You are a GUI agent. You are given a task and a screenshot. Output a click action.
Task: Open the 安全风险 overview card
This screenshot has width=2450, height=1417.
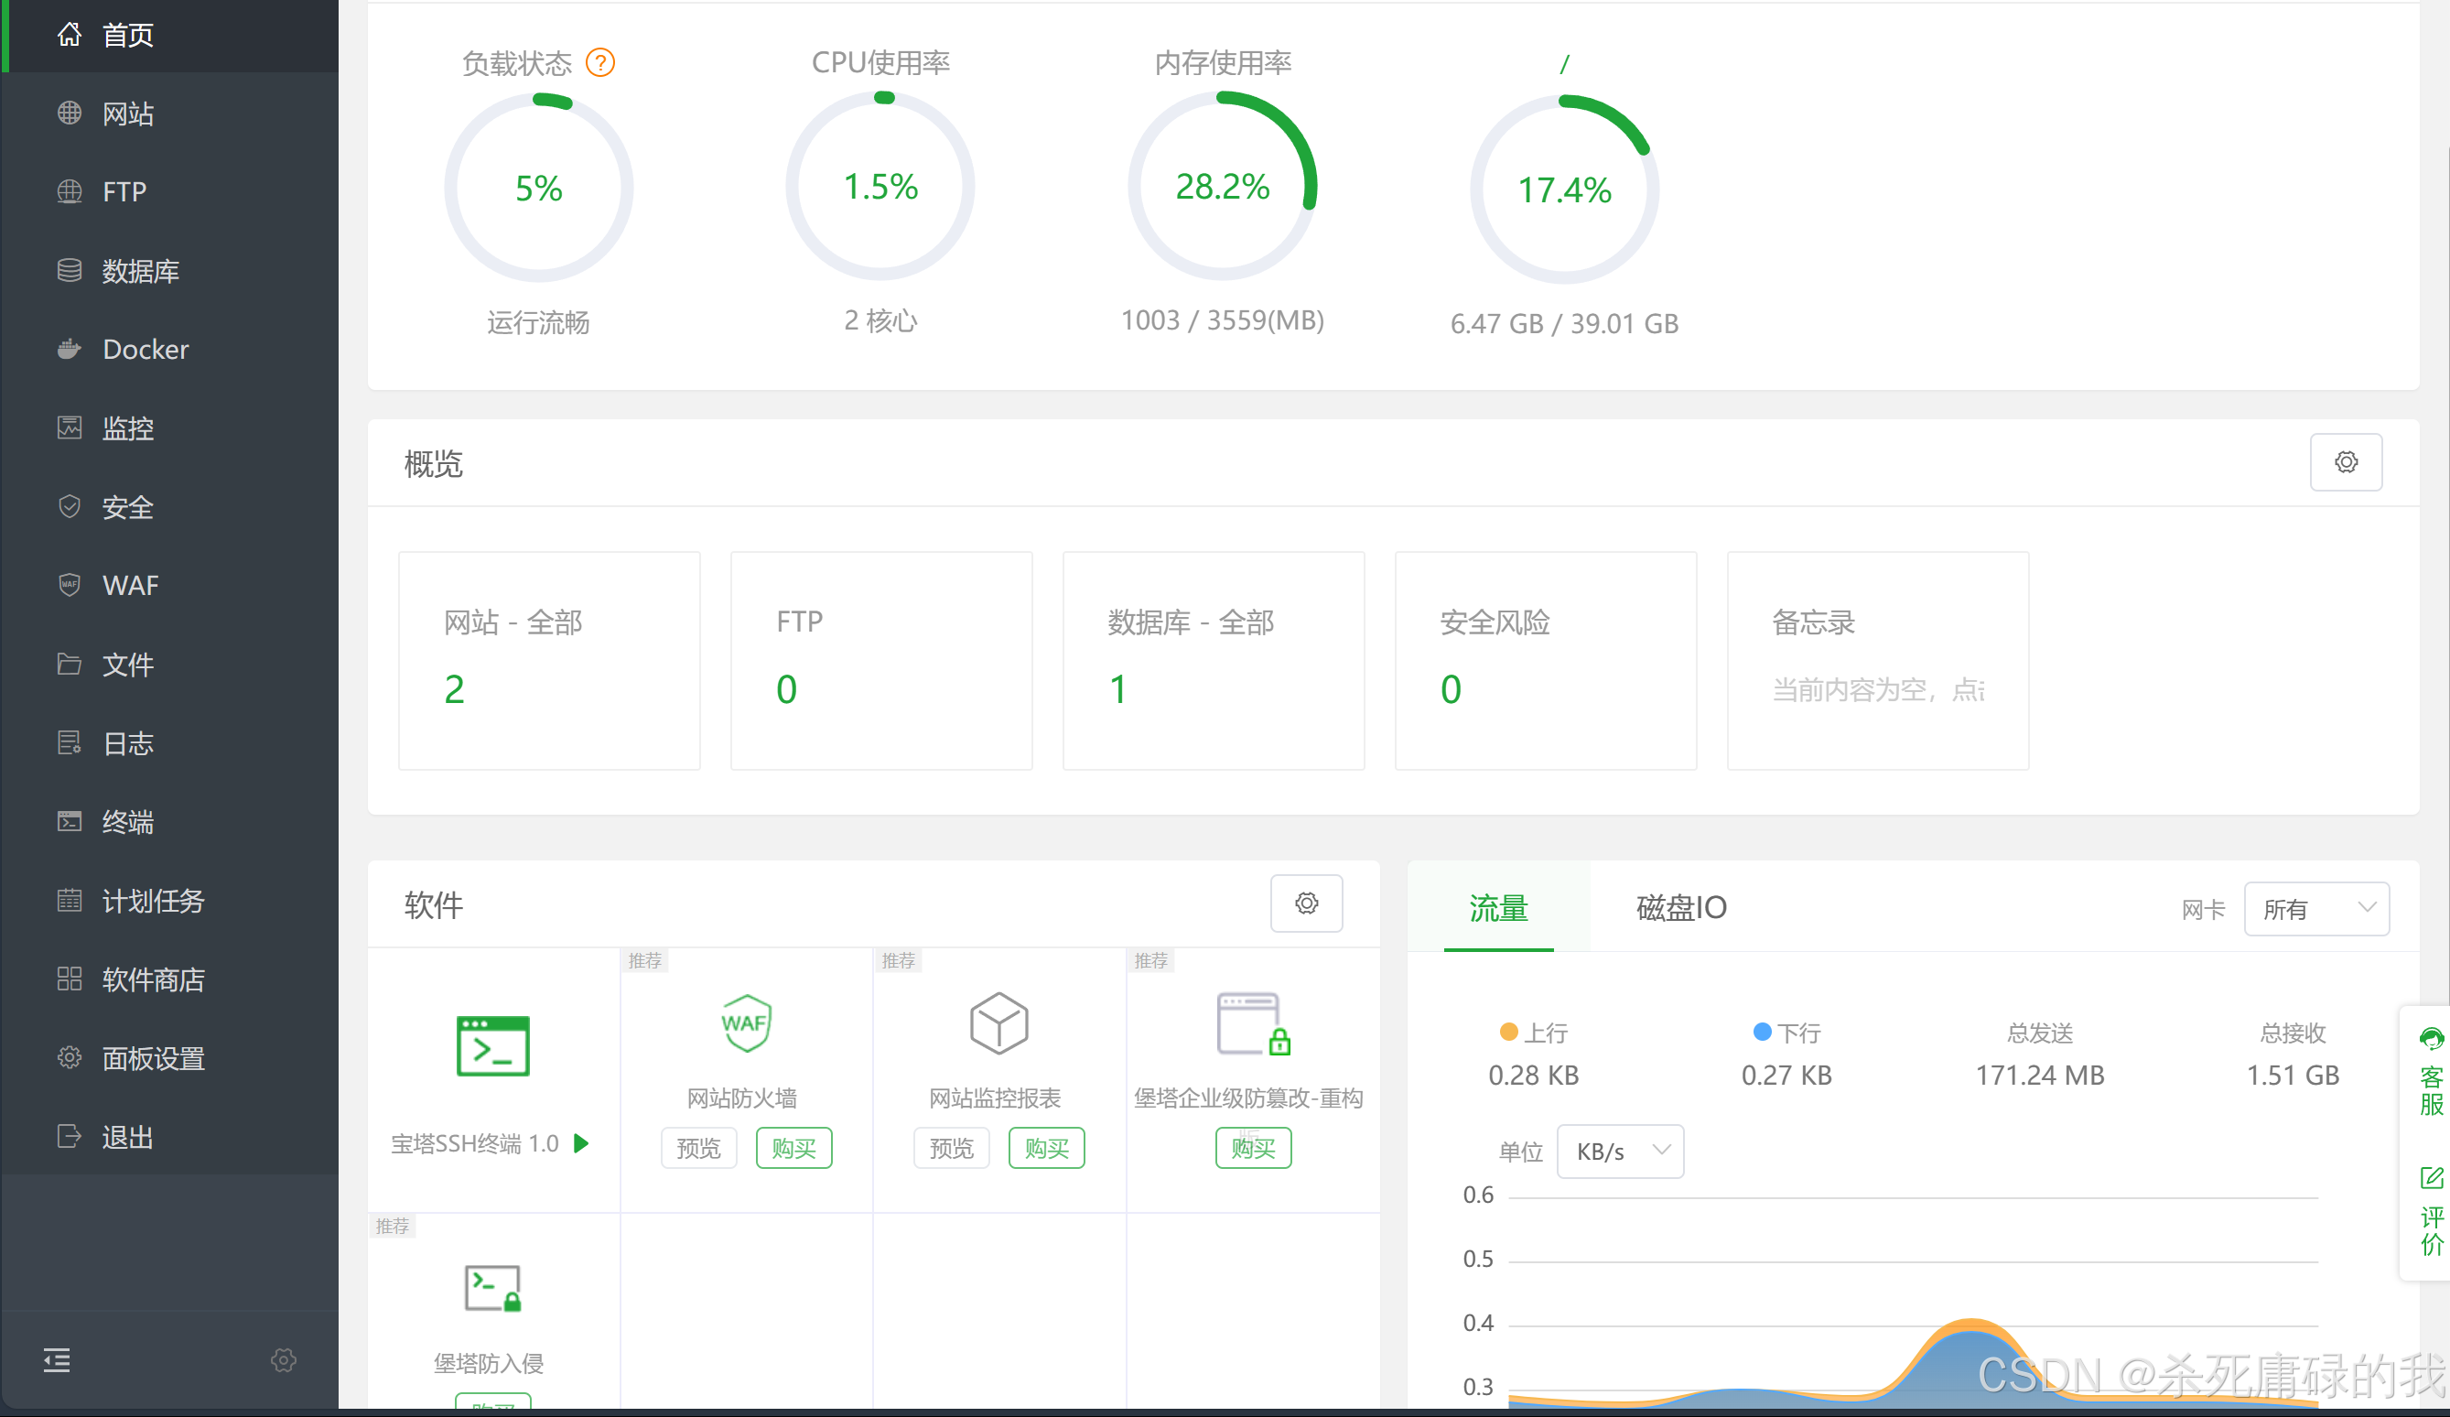point(1546,660)
